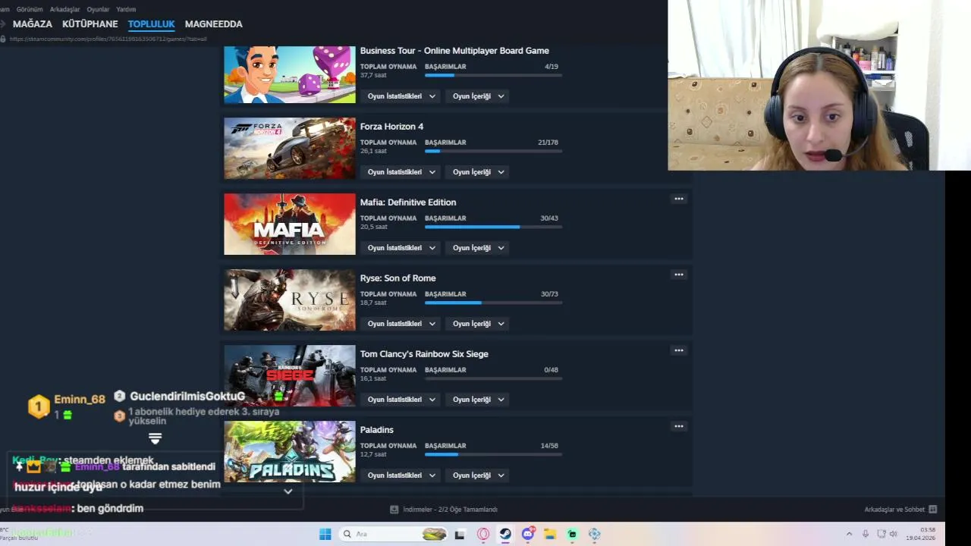The height and width of the screenshot is (546, 971).
Task: Open the MAGNEEDDA profile tab
Action: point(214,24)
